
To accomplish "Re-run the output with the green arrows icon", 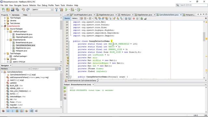I will pos(65,88).
